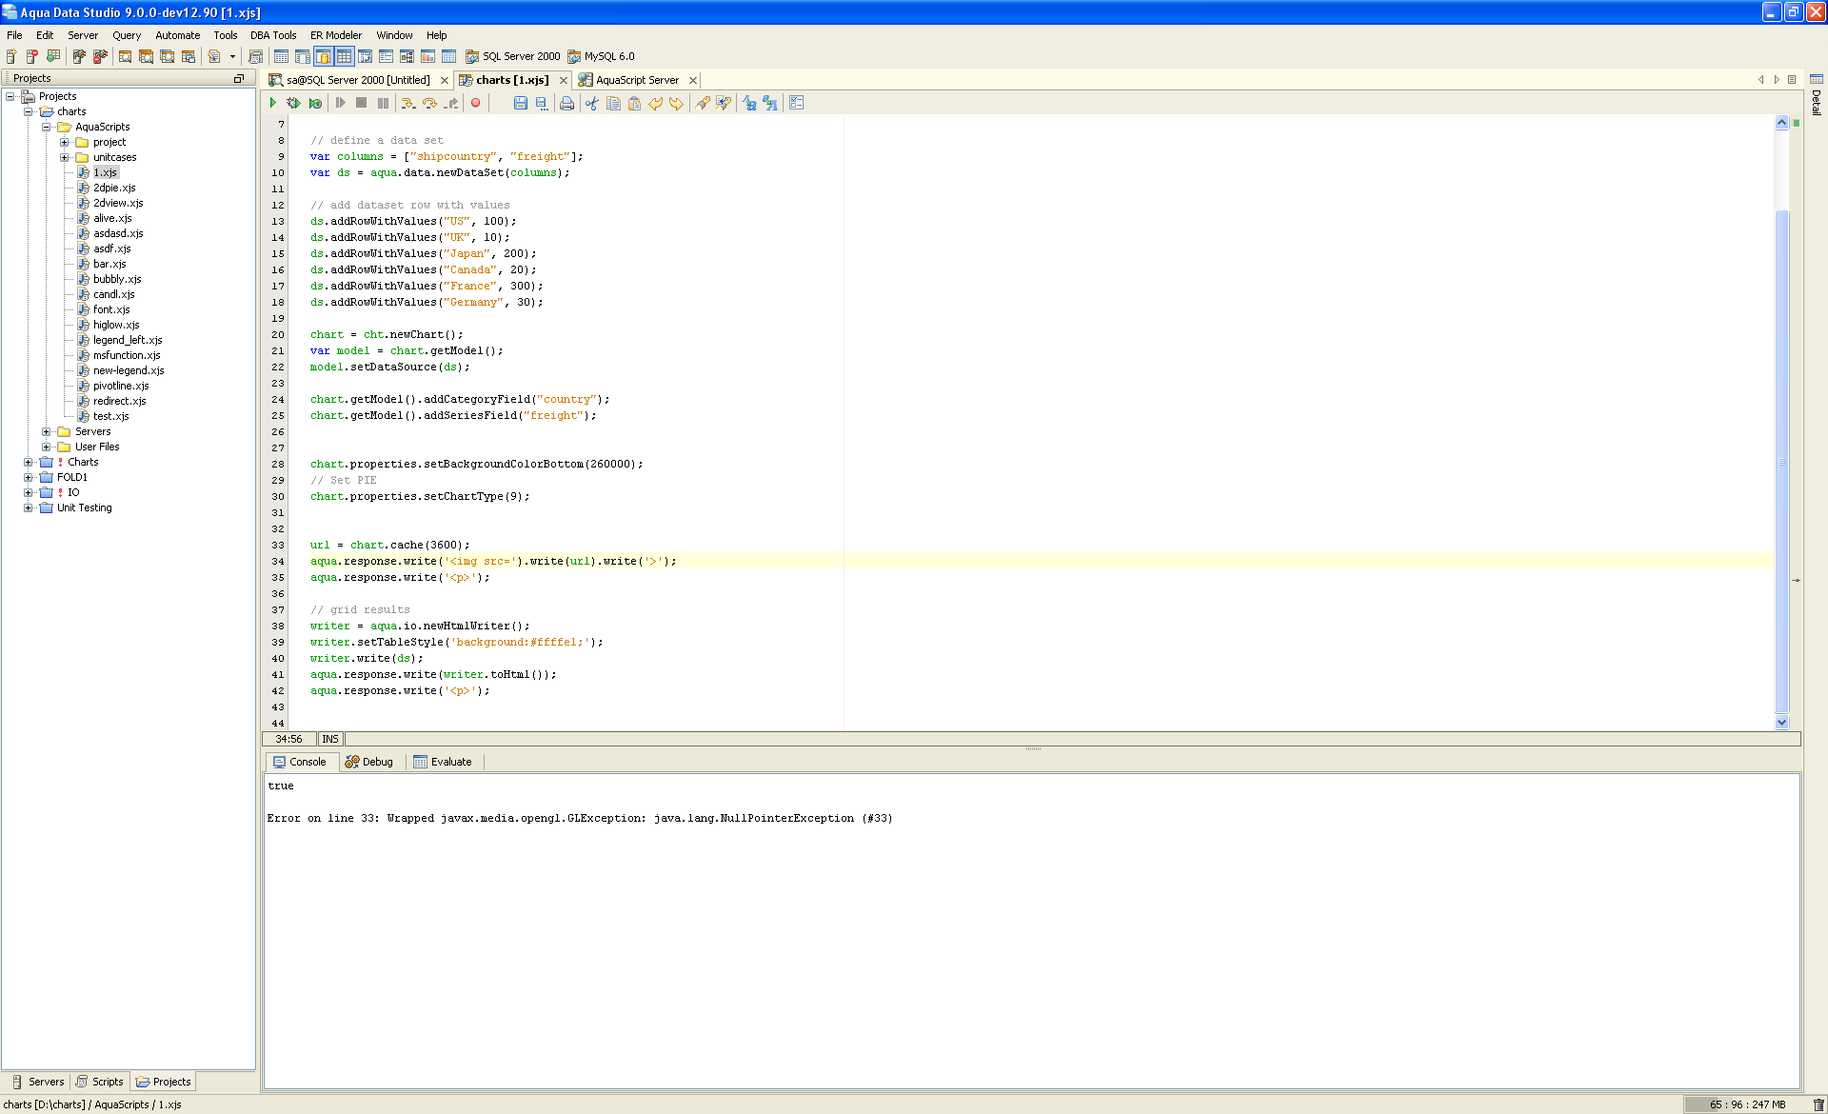Viewport: 1828px width, 1114px height.
Task: Click the Cut scissors icon
Action: pyautogui.click(x=592, y=103)
